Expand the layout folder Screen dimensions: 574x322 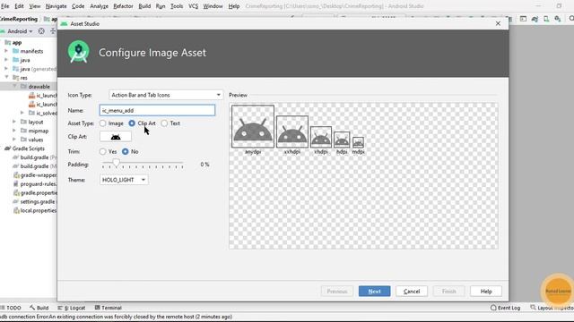(14, 122)
